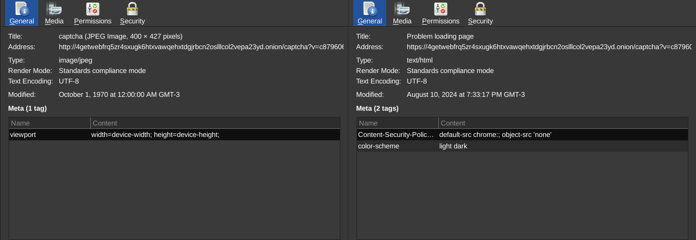Click the Content column header in the right Meta table
This screenshot has height=240, width=696.
(x=563, y=123)
